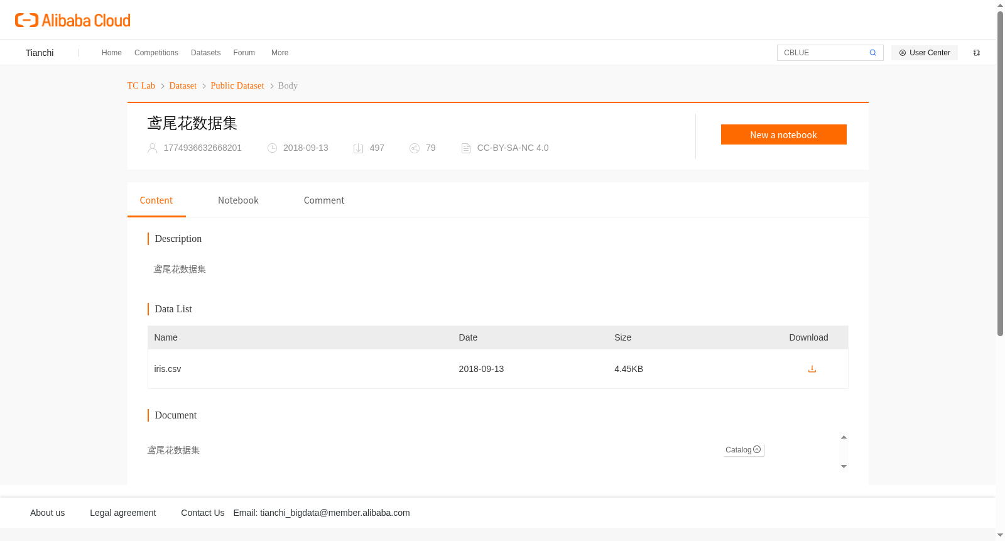Viewport: 1005px width, 541px height.
Task: Click the language switch icon beside User Center
Action: tap(977, 53)
